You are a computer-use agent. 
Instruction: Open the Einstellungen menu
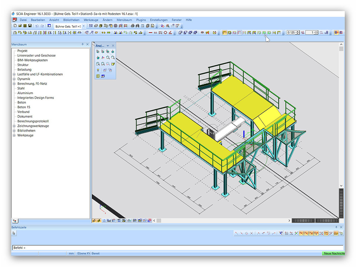coord(159,20)
